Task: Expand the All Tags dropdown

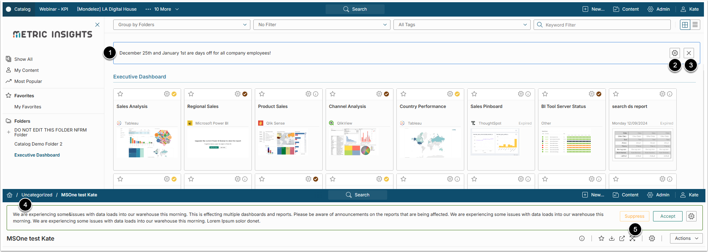Action: click(462, 25)
